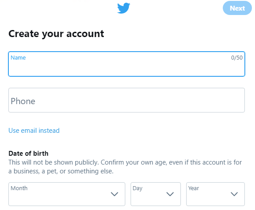Click the Month field chevron arrow
The height and width of the screenshot is (210, 255).
tap(114, 194)
